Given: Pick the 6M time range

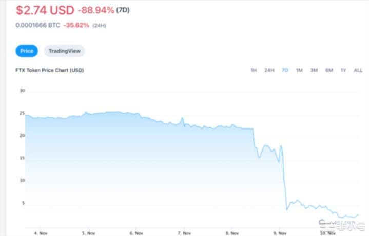Looking at the screenshot, I should point(329,70).
